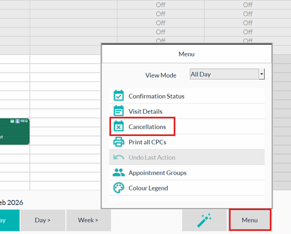The width and height of the screenshot is (291, 234).
Task: Click the note icon on green appointment
Action: point(12,121)
